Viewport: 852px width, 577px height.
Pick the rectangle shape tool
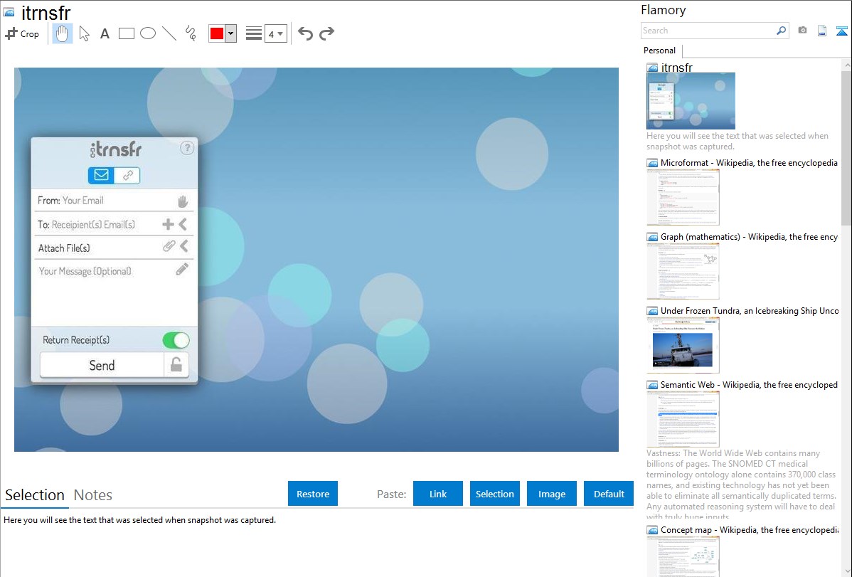tap(126, 33)
